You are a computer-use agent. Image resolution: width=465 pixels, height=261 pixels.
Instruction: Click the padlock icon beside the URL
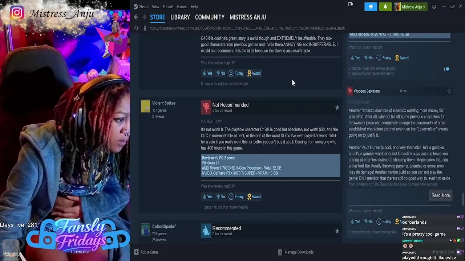145,28
